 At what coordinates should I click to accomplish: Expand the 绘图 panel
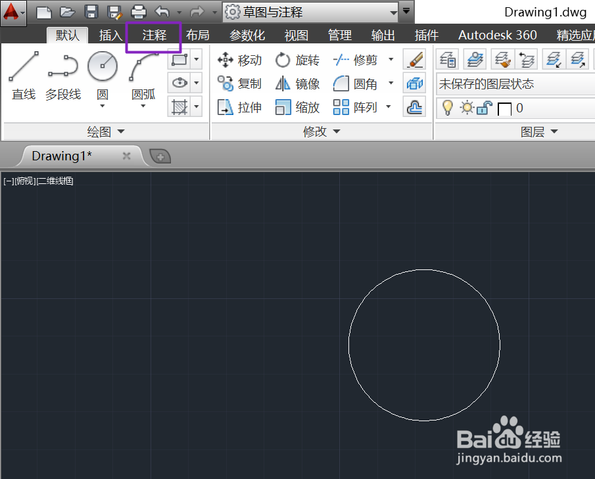(106, 131)
